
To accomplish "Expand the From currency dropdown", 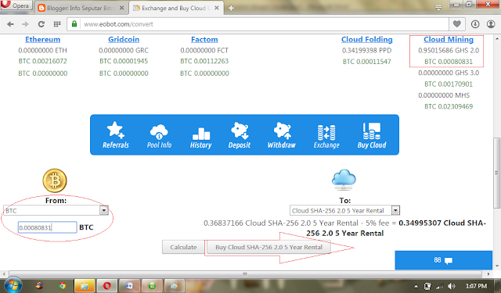I will click(104, 210).
